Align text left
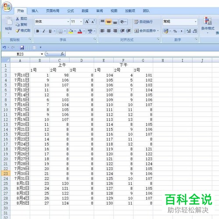This screenshot has width=219, height=219. coord(102,31)
